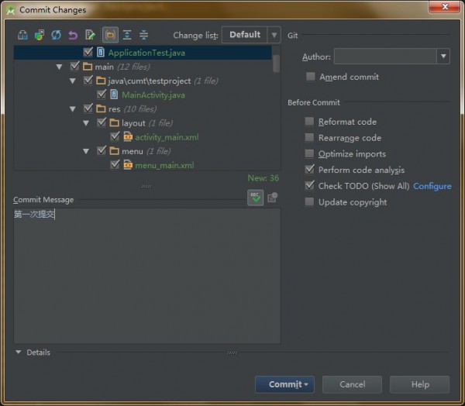This screenshot has height=406, width=465.
Task: Open the Change list Default dropdown
Action: 251,35
